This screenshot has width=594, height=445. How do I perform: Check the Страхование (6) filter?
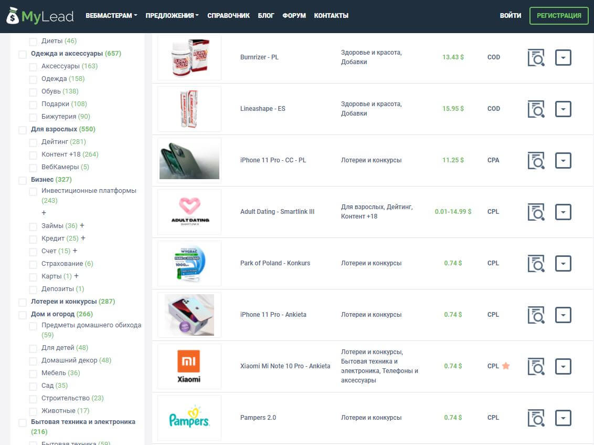(x=34, y=264)
